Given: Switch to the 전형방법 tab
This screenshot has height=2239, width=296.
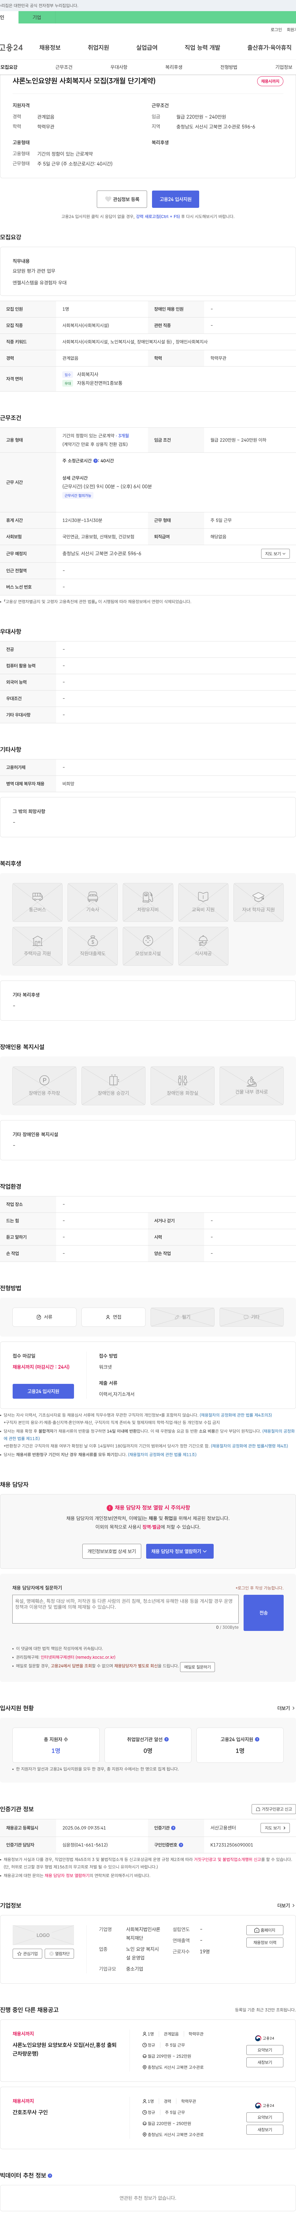Looking at the screenshot, I should click(228, 67).
